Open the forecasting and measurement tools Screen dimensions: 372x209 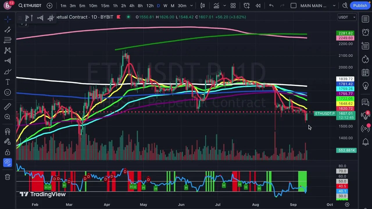pos(8,61)
